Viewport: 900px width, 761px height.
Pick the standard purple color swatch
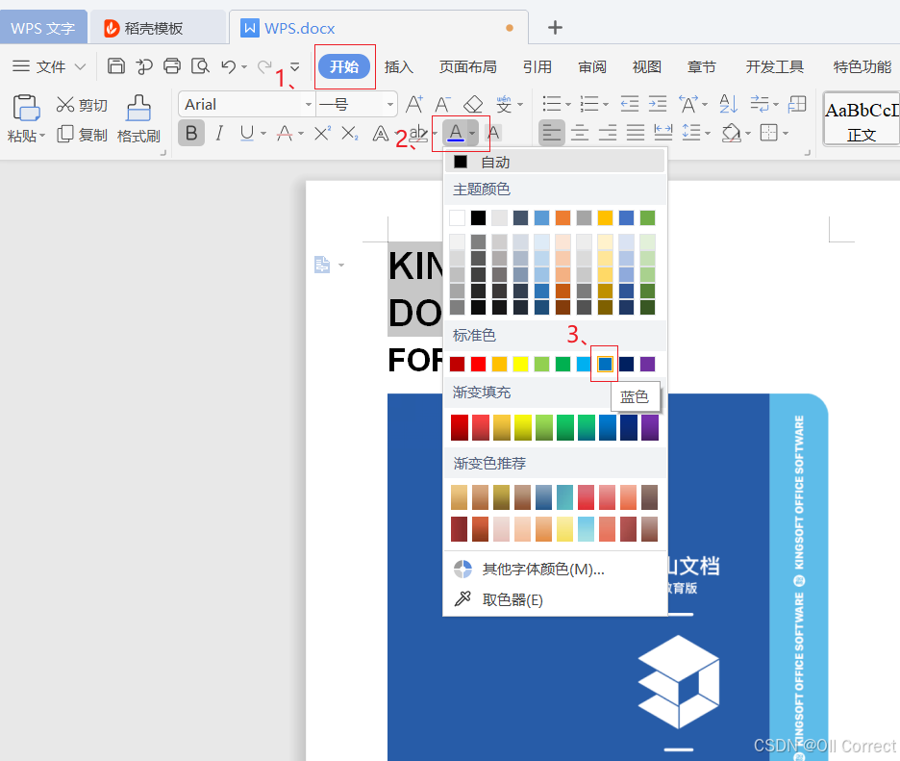tap(647, 364)
